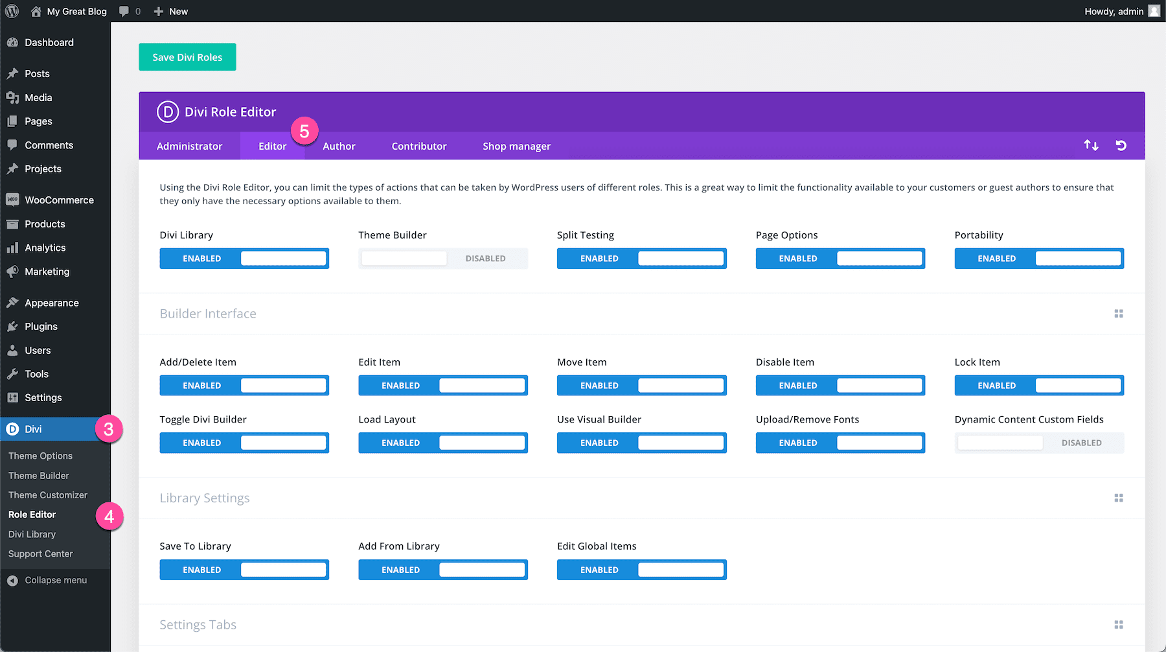Open Theme Customizer from the Divi submenu

(47, 495)
